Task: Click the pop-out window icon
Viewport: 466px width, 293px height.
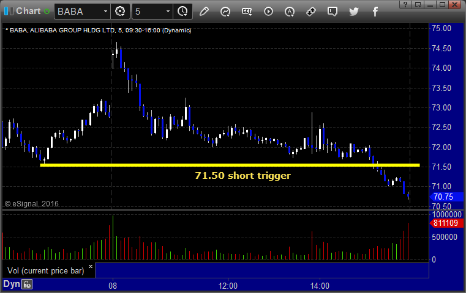Action: coord(418,4)
